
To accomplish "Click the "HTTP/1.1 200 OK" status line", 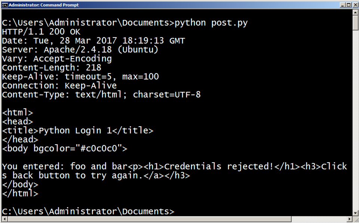I will 41,31.
